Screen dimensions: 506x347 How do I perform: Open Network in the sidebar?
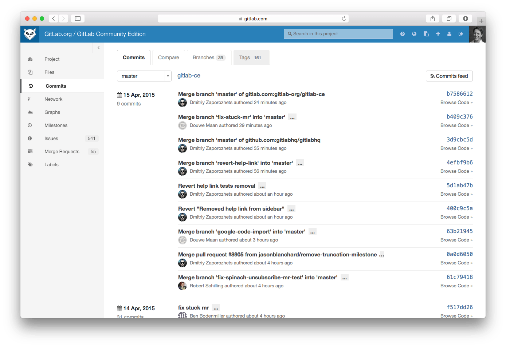[x=62, y=99]
